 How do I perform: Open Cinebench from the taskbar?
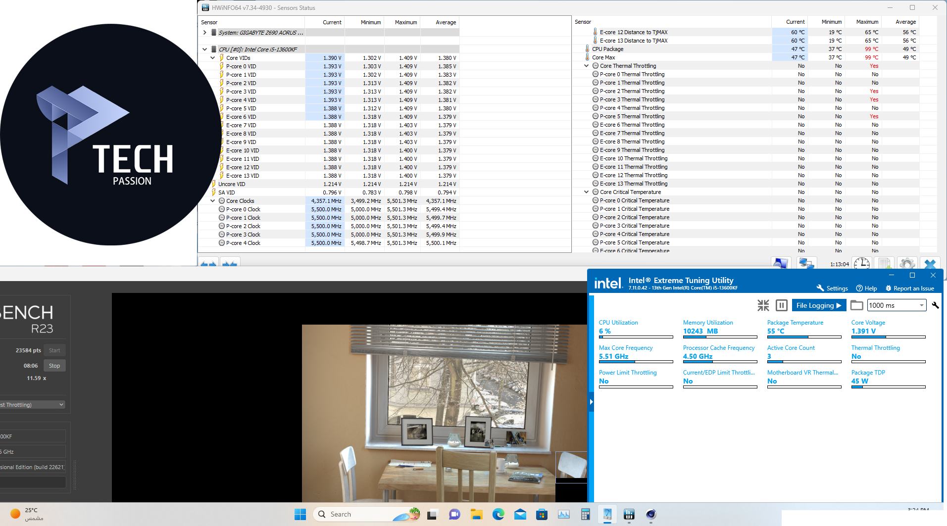(x=651, y=515)
